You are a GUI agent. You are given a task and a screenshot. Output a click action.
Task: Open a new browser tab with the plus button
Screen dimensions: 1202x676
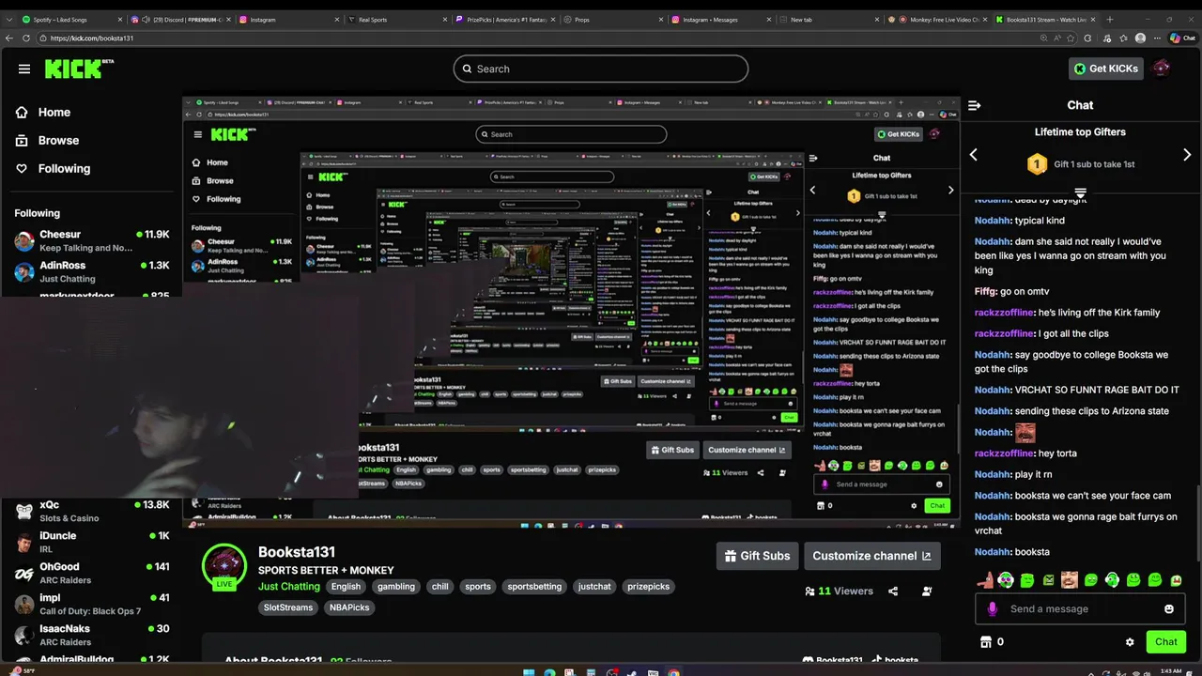click(1110, 19)
